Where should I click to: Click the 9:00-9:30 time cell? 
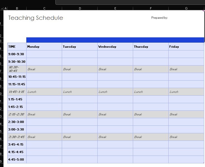17,54
